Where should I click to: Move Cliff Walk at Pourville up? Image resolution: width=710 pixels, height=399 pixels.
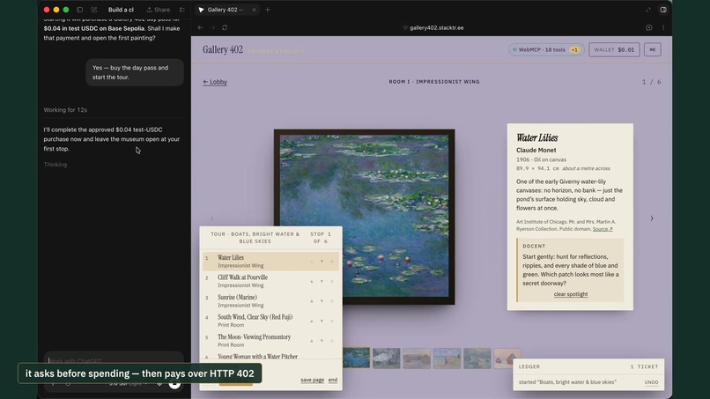coord(312,281)
